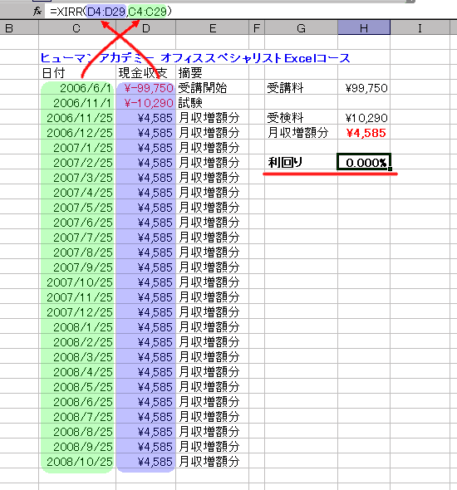
Task: Select highlighted column H header
Action: (364, 28)
